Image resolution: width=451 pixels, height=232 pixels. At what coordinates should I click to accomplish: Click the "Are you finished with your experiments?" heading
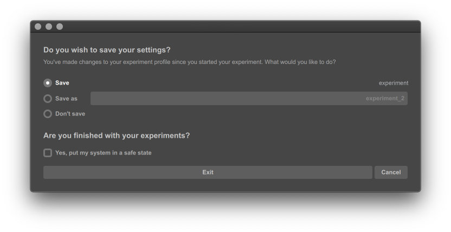tap(117, 136)
